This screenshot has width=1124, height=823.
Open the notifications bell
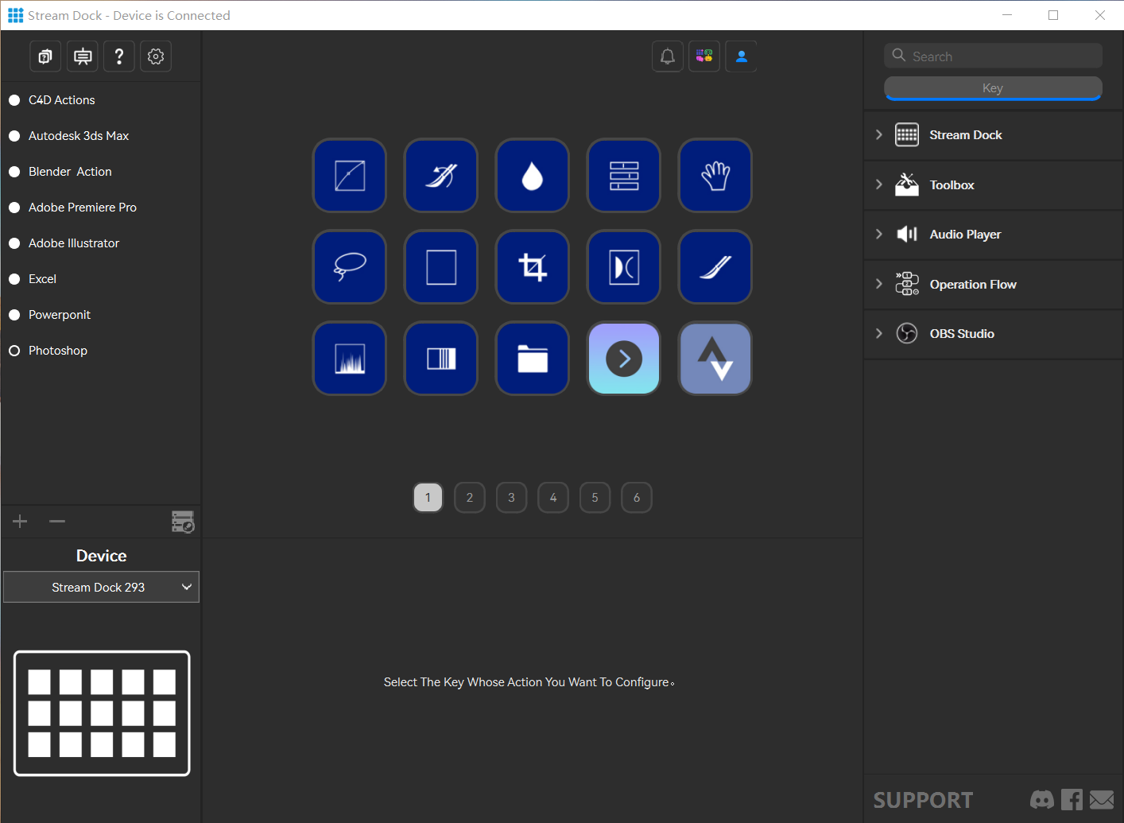pos(668,56)
